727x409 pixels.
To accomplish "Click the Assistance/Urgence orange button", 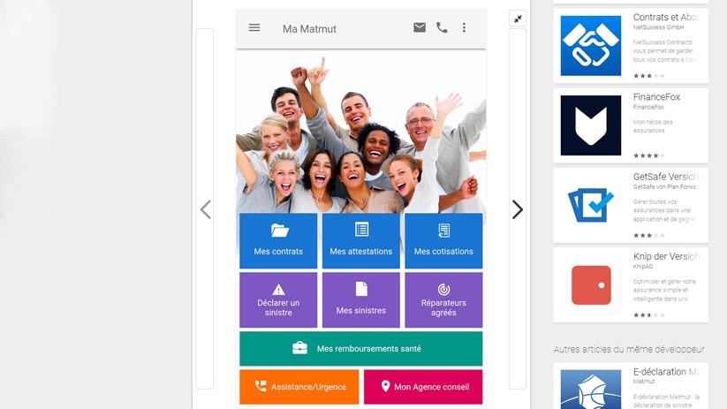I will click(x=299, y=387).
